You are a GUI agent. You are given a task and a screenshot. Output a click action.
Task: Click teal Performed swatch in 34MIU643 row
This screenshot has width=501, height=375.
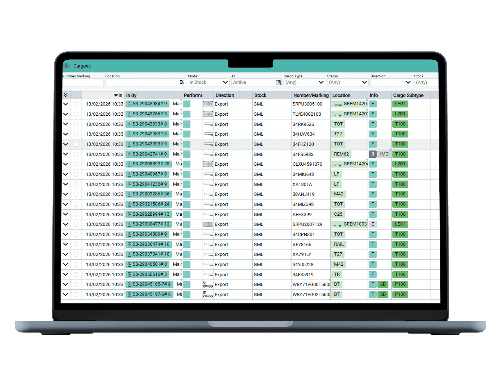[x=186, y=174]
